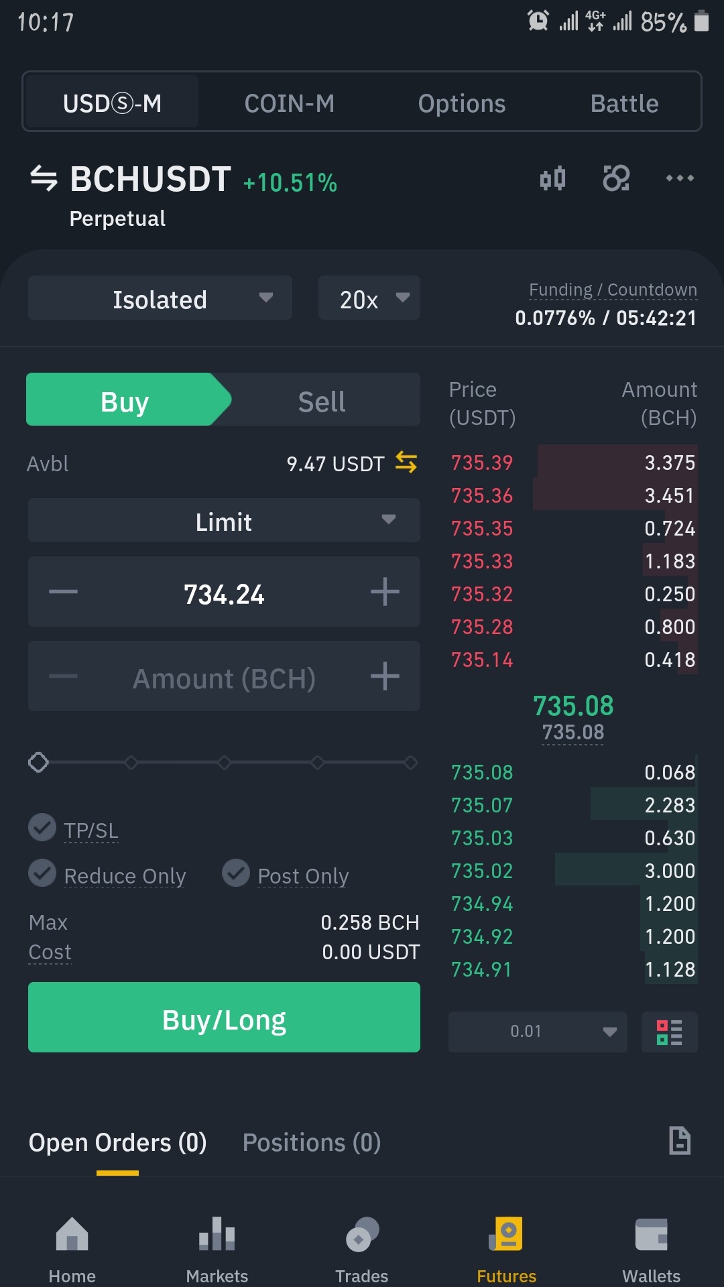Viewport: 724px width, 1287px height.
Task: Toggle the Reduce Only checkbox
Action: tap(42, 873)
